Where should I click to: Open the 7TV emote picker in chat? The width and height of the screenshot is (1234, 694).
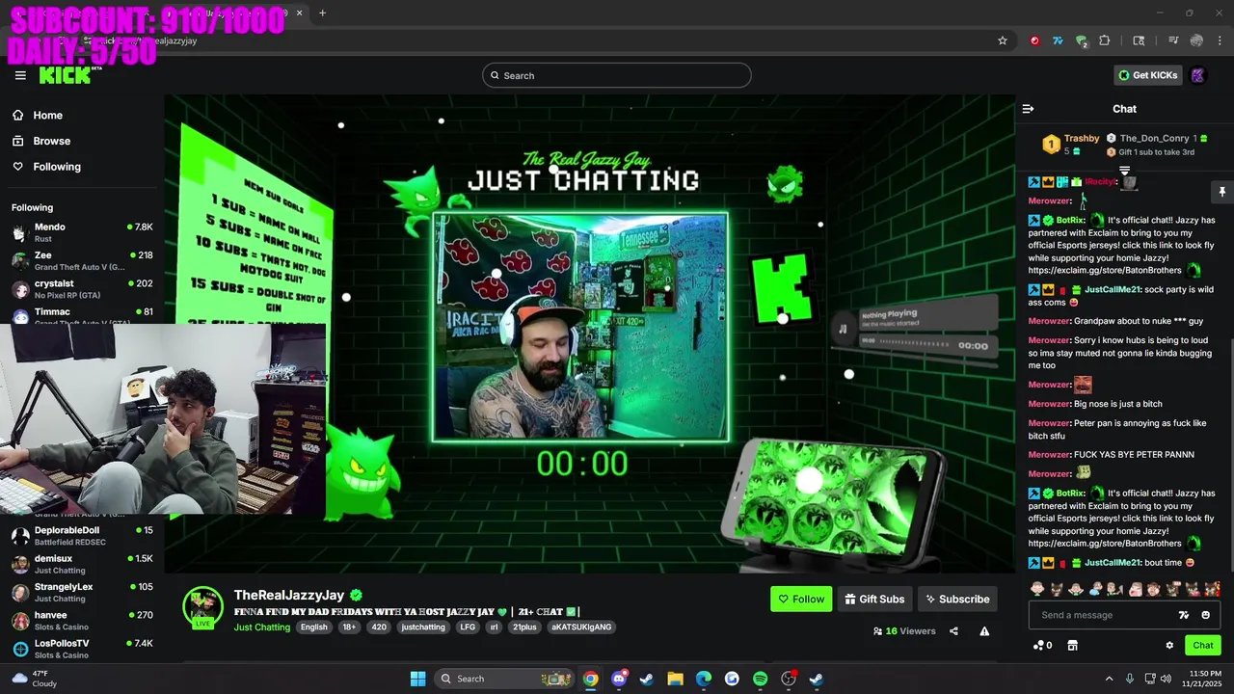click(x=1184, y=615)
